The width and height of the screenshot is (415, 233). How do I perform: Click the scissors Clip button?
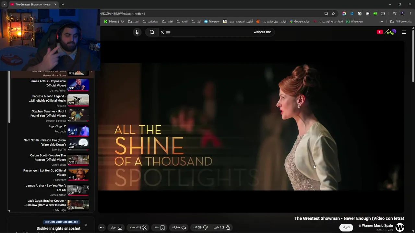pyautogui.click(x=138, y=227)
